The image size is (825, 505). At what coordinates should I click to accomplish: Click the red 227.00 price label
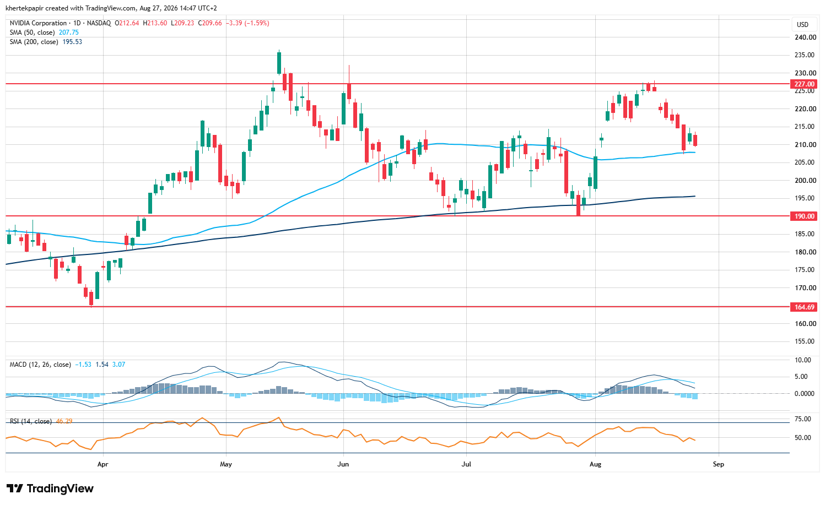pyautogui.click(x=804, y=84)
